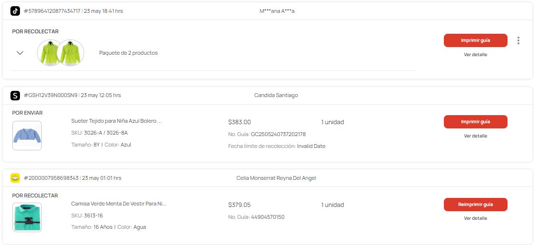
Task: Open Ver detalle for the sweater order
Action: click(475, 136)
